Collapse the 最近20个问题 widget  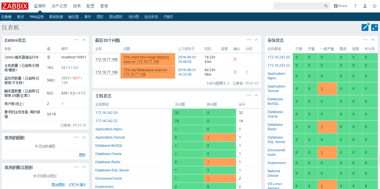tap(256, 40)
